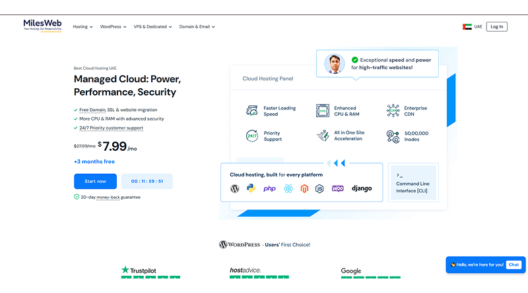Viewport: 528px width, 293px height.
Task: Click the Python platform icon
Action: [x=251, y=188]
